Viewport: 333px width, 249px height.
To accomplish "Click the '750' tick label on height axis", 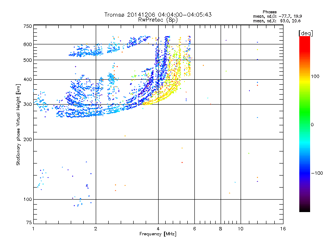I will [x=28, y=26].
